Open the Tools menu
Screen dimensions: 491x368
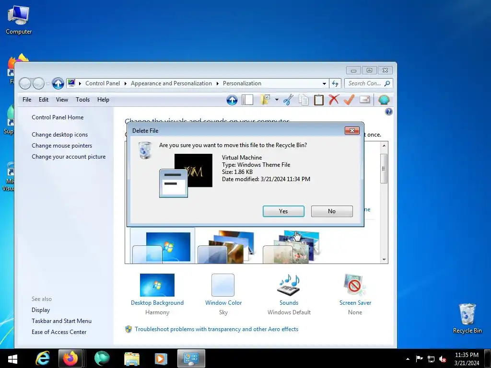(x=82, y=100)
